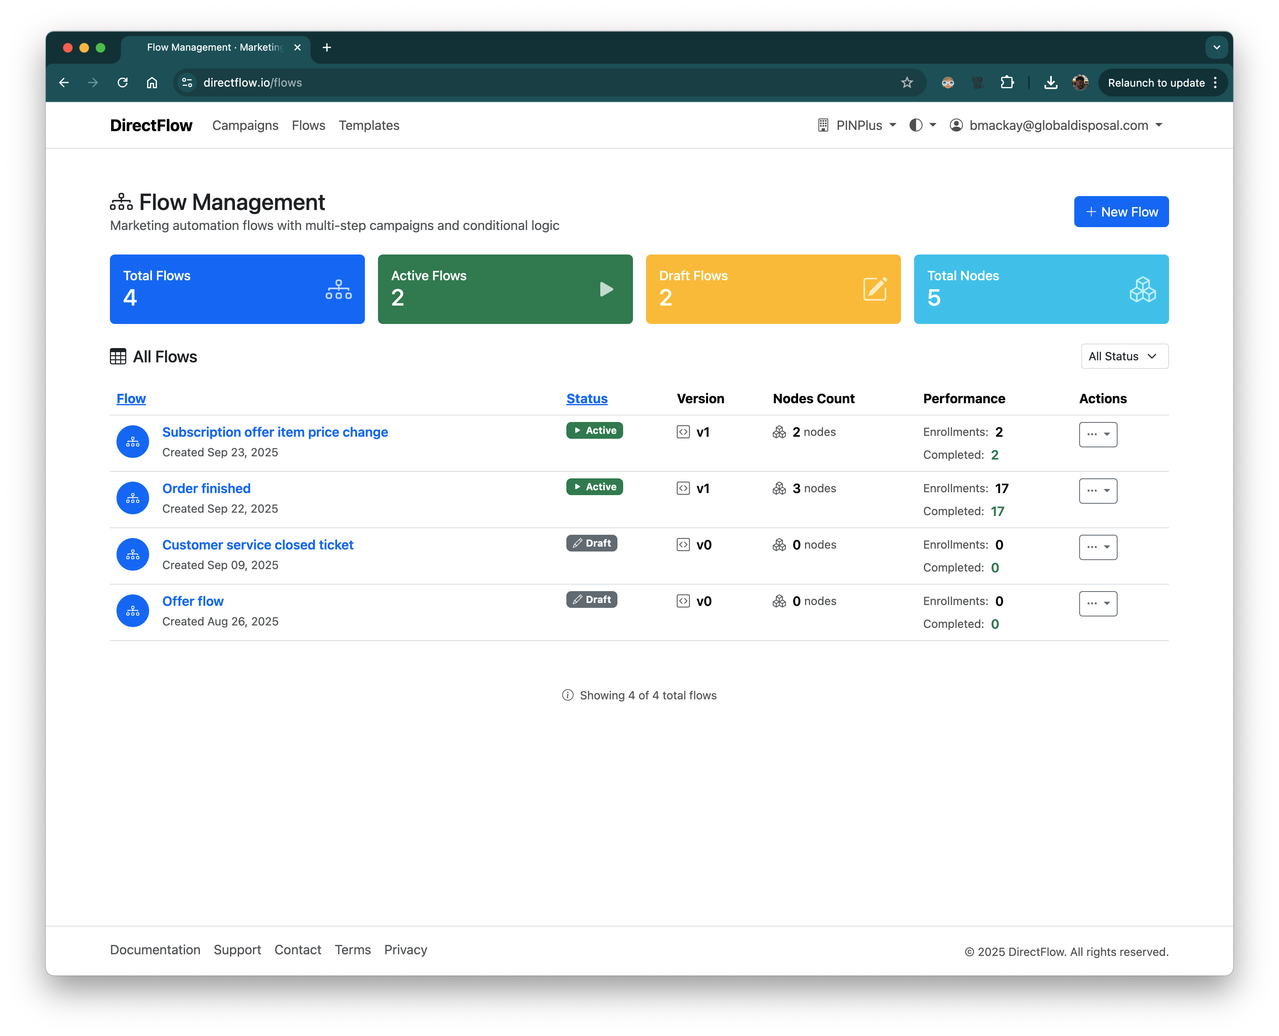Open All Status filter dropdown
This screenshot has height=1036, width=1279.
click(x=1124, y=356)
